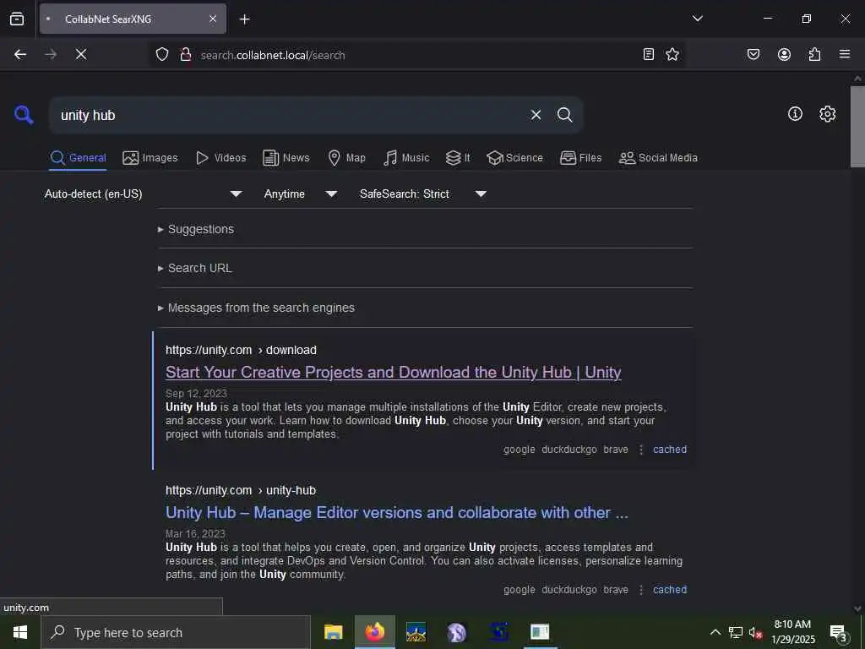The image size is (865, 649).
Task: Click the page vertical scrollbar thumb
Action: coord(857,127)
